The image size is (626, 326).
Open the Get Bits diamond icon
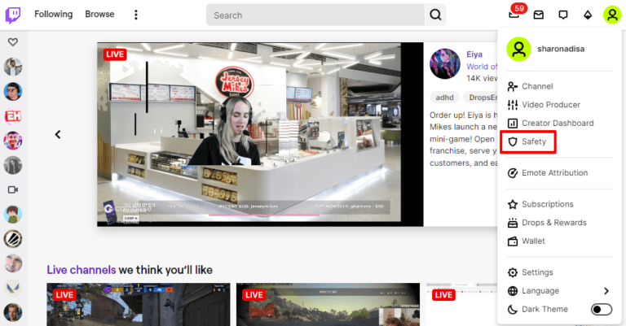coord(588,15)
